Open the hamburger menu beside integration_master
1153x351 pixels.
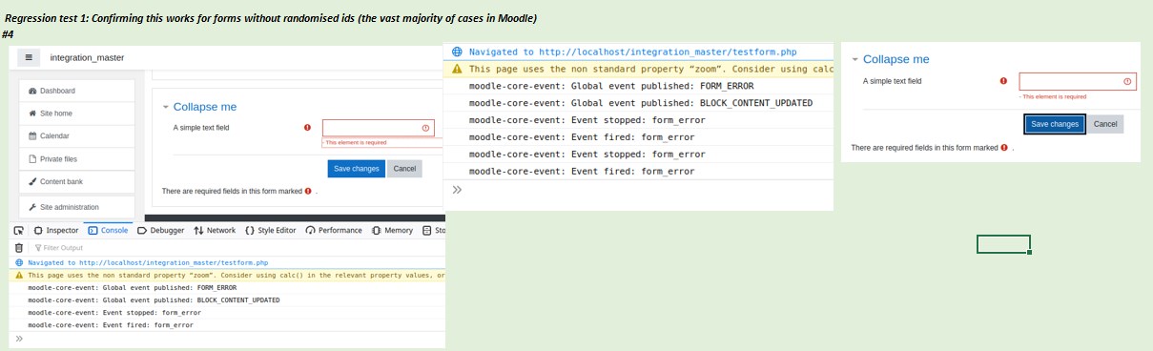tap(30, 57)
